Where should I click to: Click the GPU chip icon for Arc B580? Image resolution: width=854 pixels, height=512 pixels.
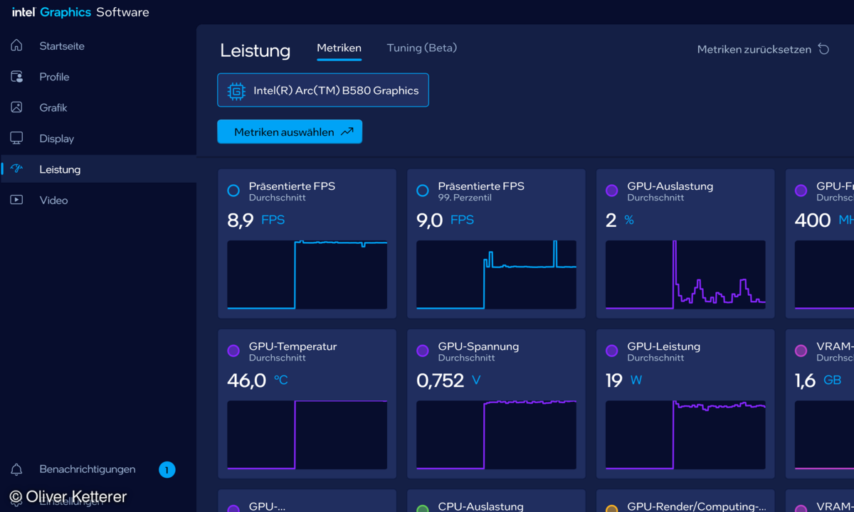(x=236, y=91)
